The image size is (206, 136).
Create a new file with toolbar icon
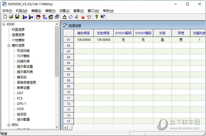click(x=5, y=17)
